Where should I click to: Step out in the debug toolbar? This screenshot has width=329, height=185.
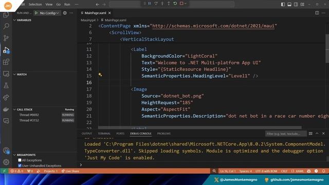coord(169,4)
